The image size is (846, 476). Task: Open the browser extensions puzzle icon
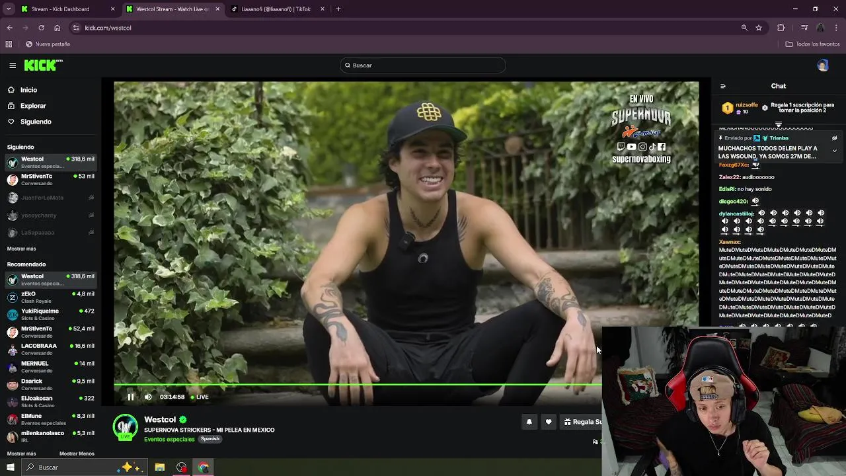coord(781,28)
